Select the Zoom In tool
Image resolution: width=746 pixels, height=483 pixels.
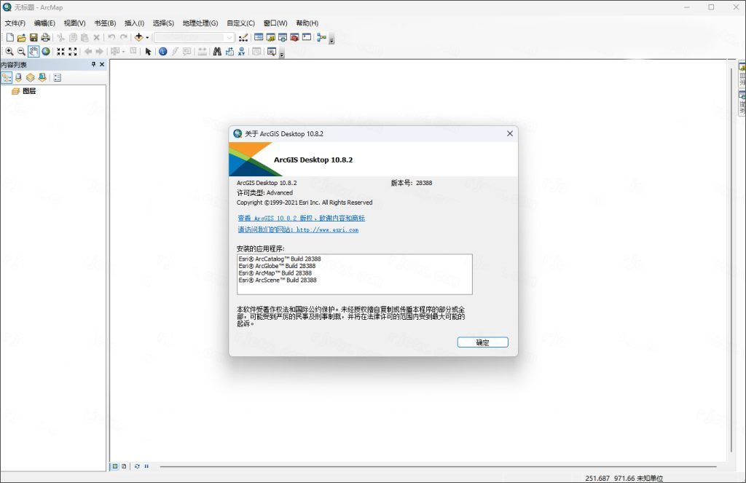10,51
